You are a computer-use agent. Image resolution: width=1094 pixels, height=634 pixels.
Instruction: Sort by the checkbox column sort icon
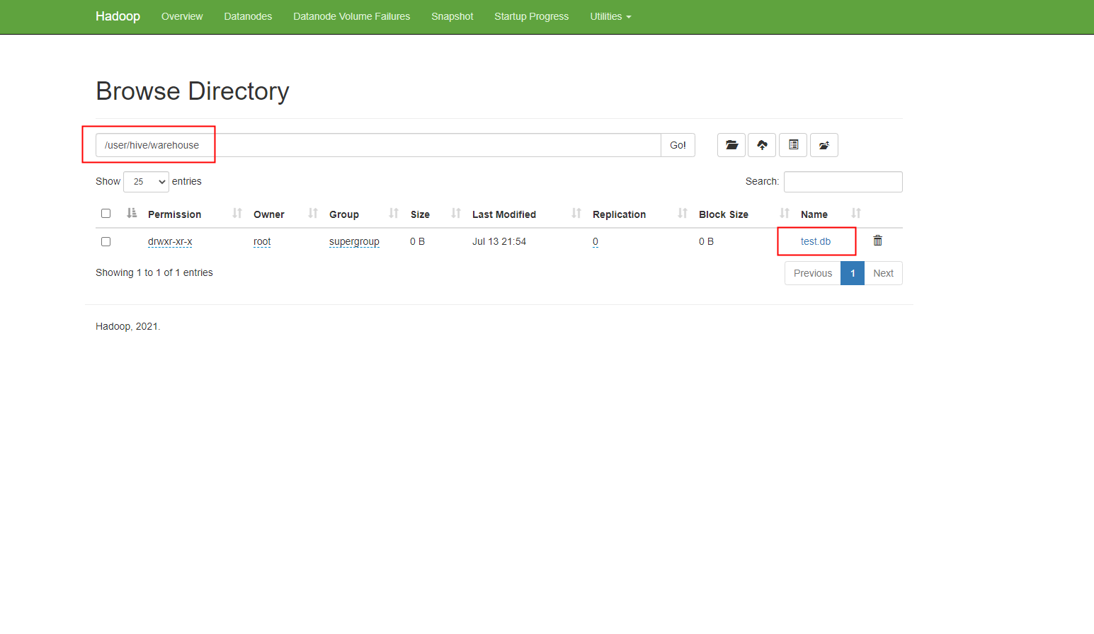(132, 213)
